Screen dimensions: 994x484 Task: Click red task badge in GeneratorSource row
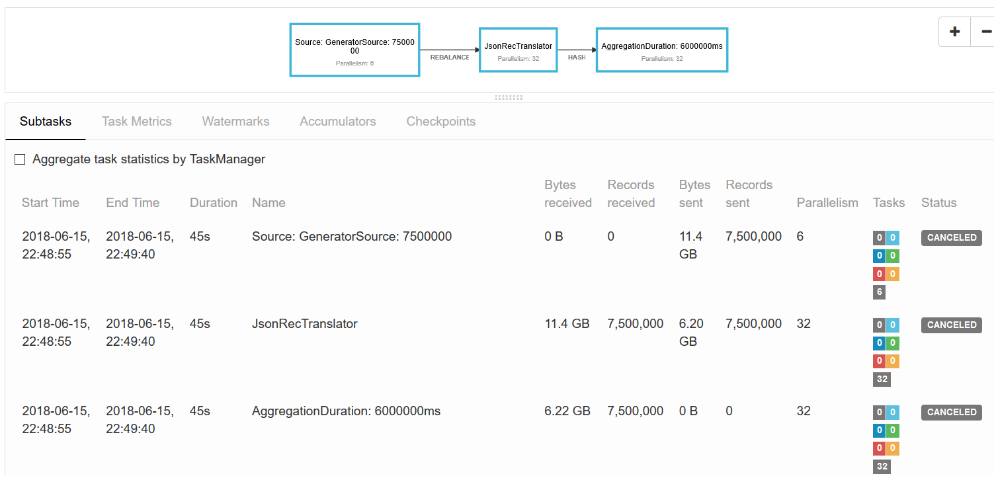(879, 274)
